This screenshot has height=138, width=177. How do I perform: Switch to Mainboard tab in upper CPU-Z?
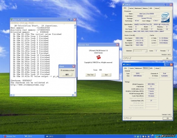click(138, 8)
